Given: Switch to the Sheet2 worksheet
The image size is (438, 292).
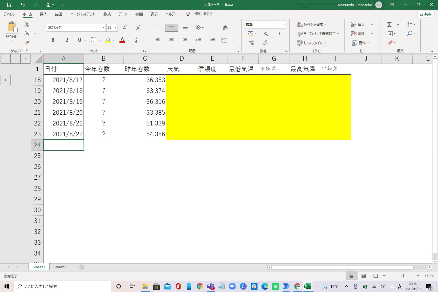Looking at the screenshot, I should (59, 267).
